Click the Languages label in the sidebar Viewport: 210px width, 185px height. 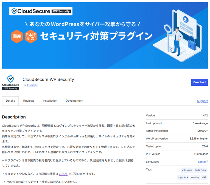click(x=152, y=162)
